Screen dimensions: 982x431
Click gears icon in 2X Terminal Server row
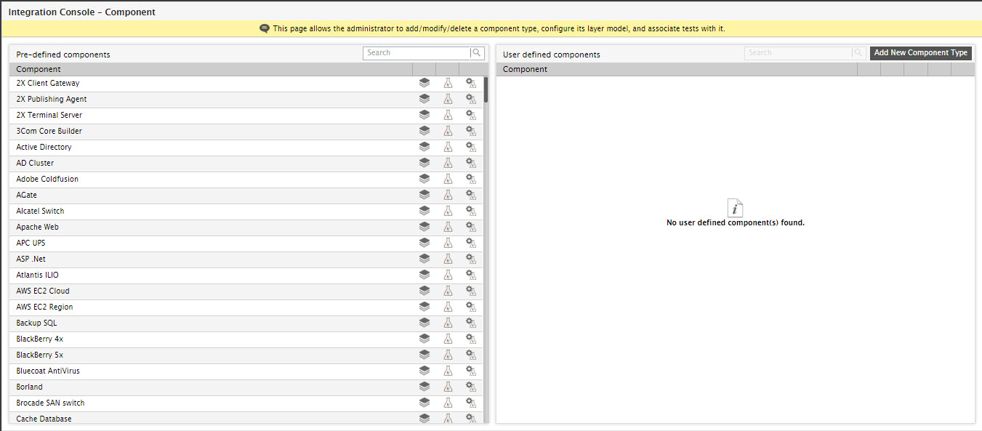(471, 115)
